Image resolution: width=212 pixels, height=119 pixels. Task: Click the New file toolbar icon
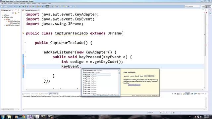point(2,6)
